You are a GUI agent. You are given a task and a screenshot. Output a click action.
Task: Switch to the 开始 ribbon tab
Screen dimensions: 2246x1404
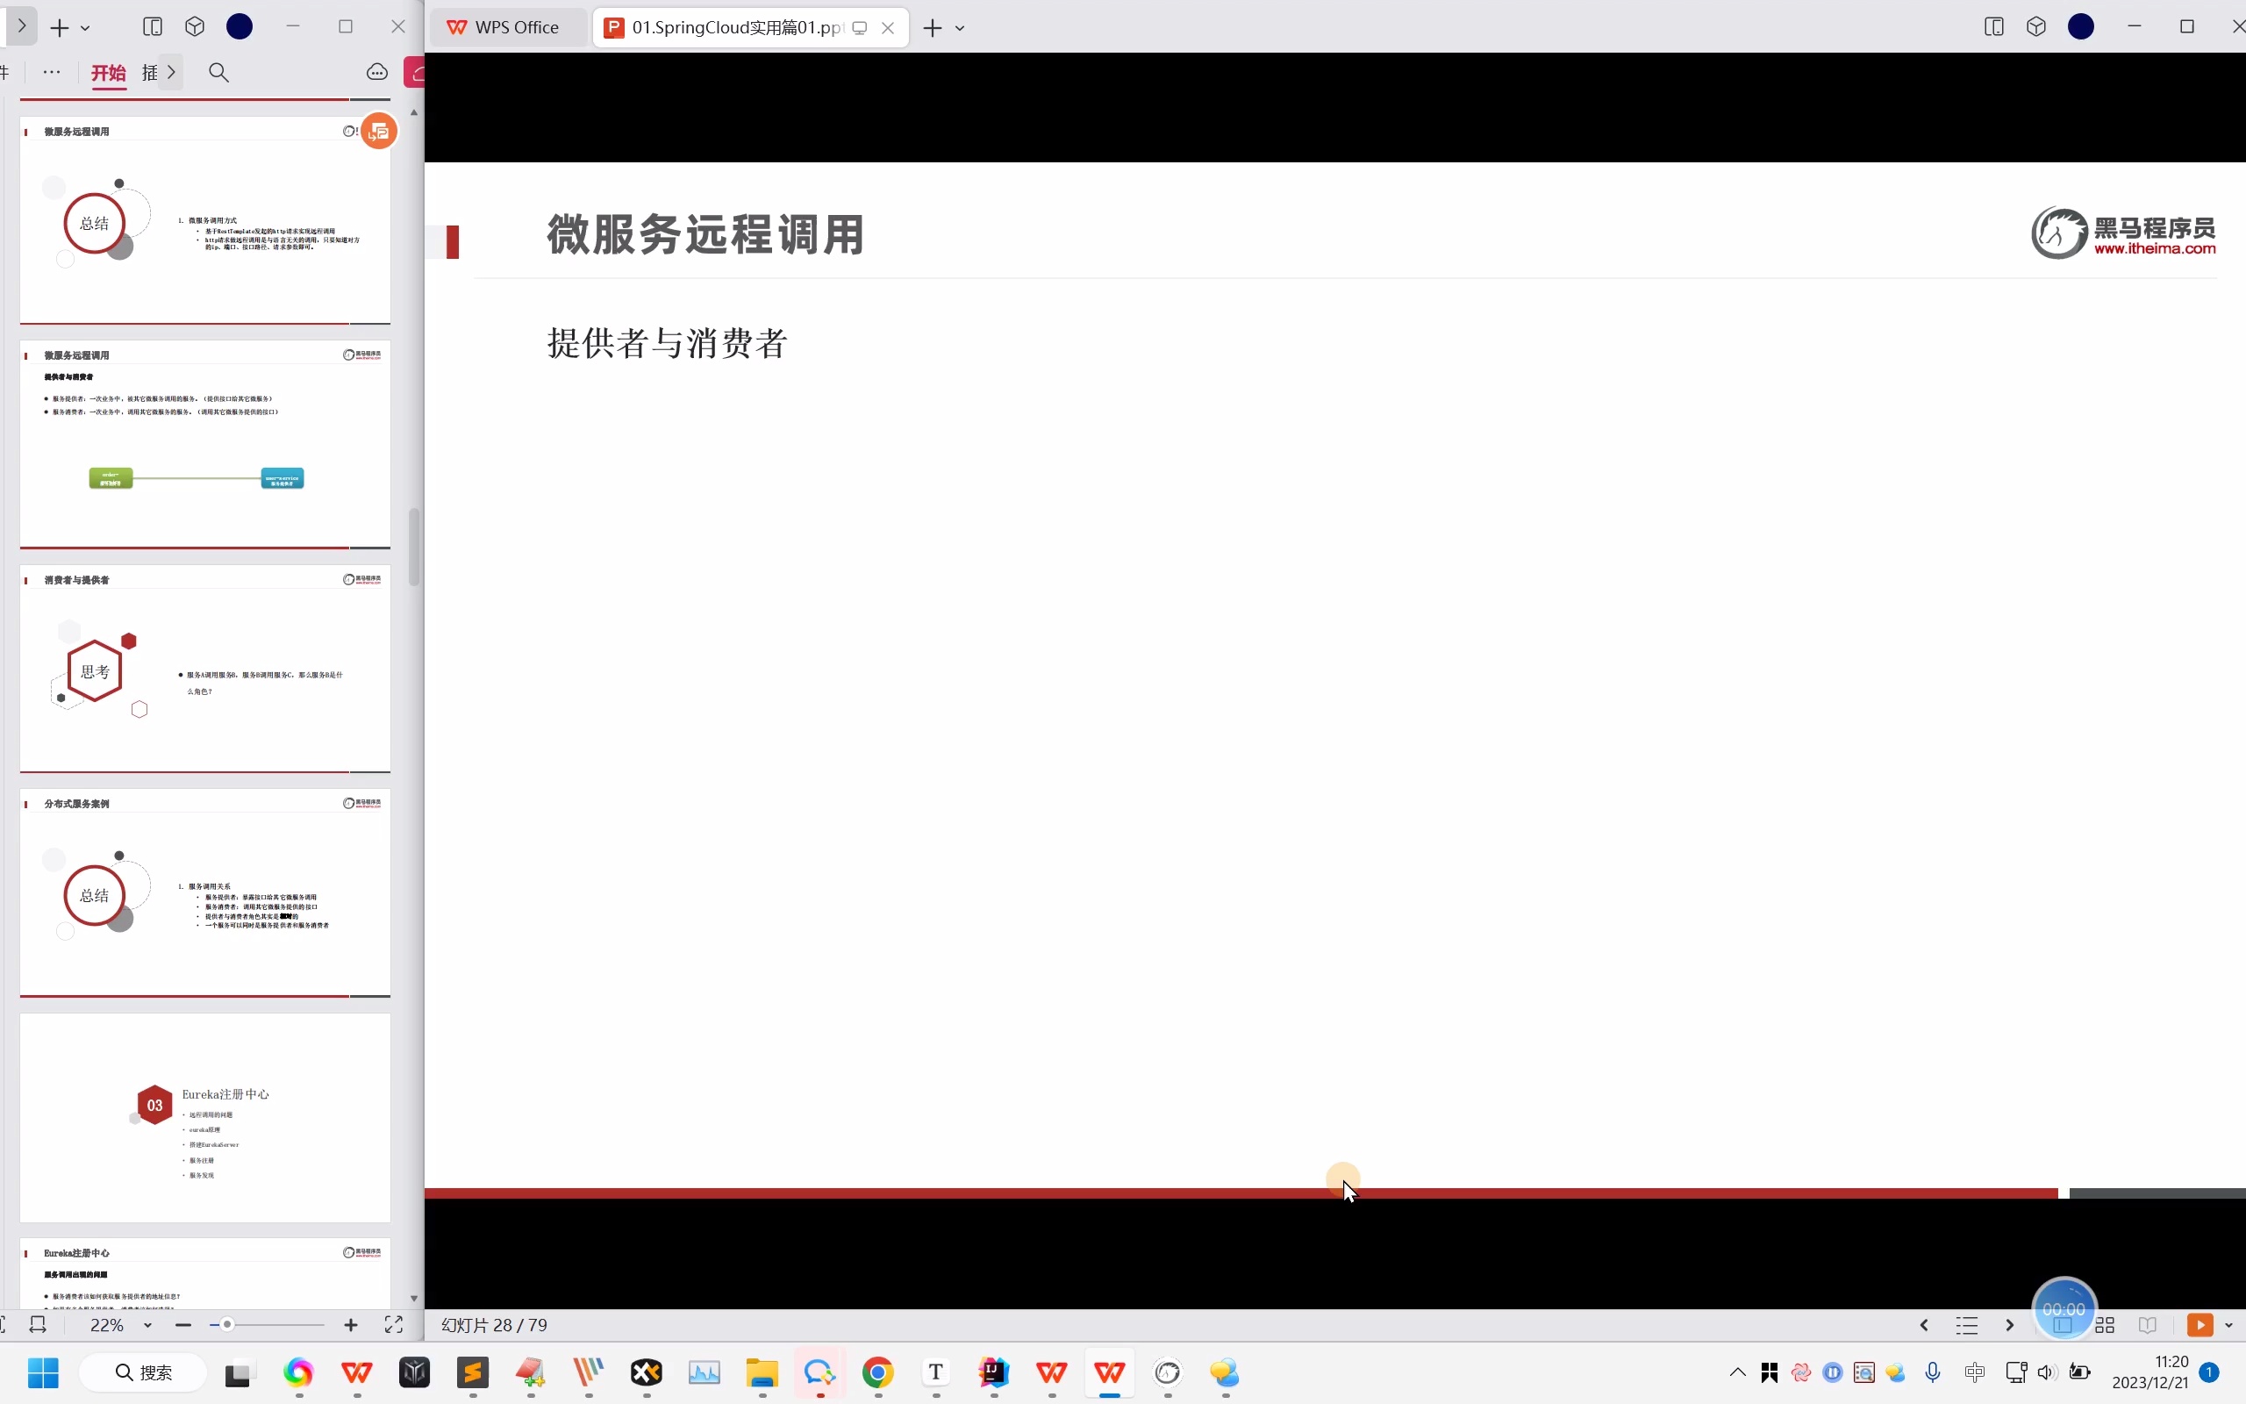pos(108,73)
